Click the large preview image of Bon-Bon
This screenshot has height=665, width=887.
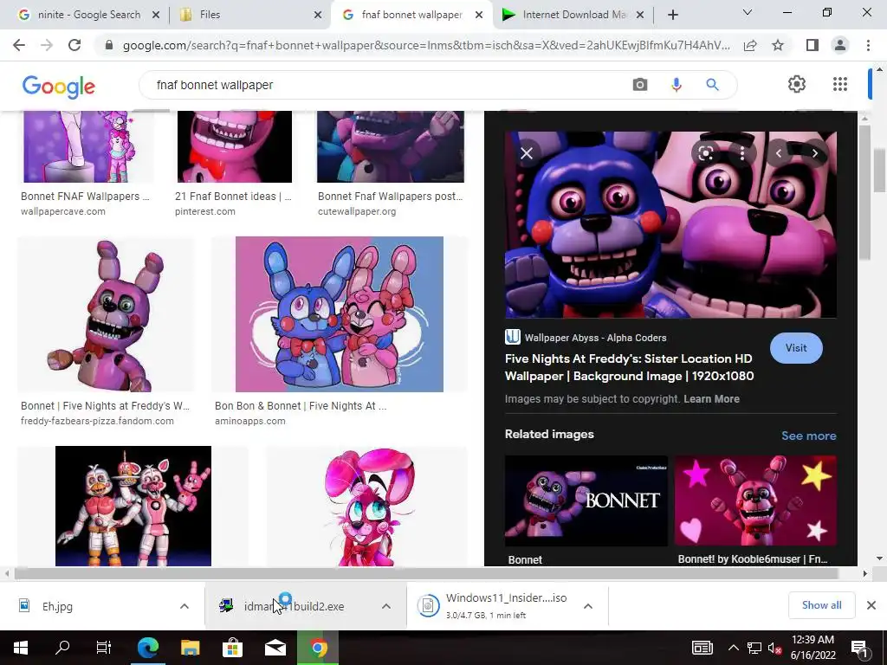[x=670, y=224]
